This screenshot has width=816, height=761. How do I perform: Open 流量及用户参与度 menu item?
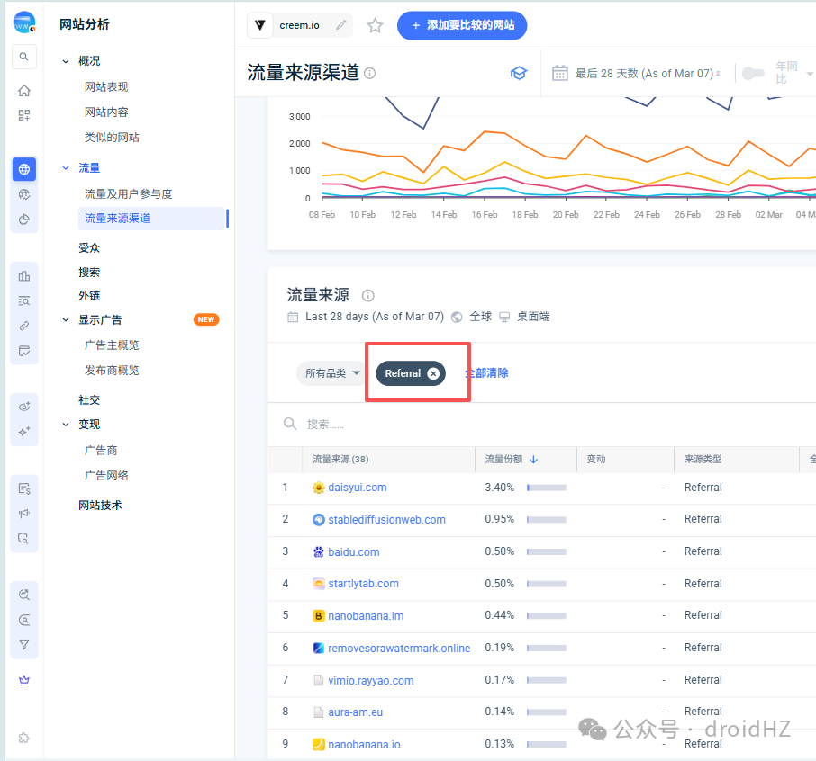tap(129, 194)
